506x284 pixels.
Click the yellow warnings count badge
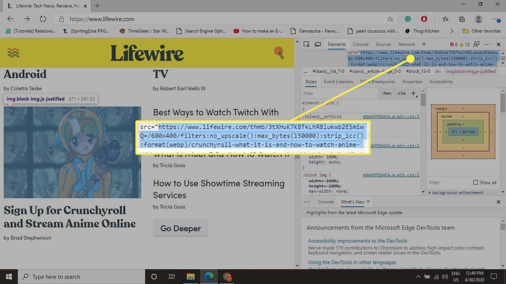[465, 44]
